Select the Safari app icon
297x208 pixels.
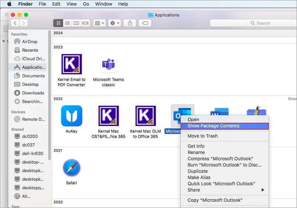71,168
